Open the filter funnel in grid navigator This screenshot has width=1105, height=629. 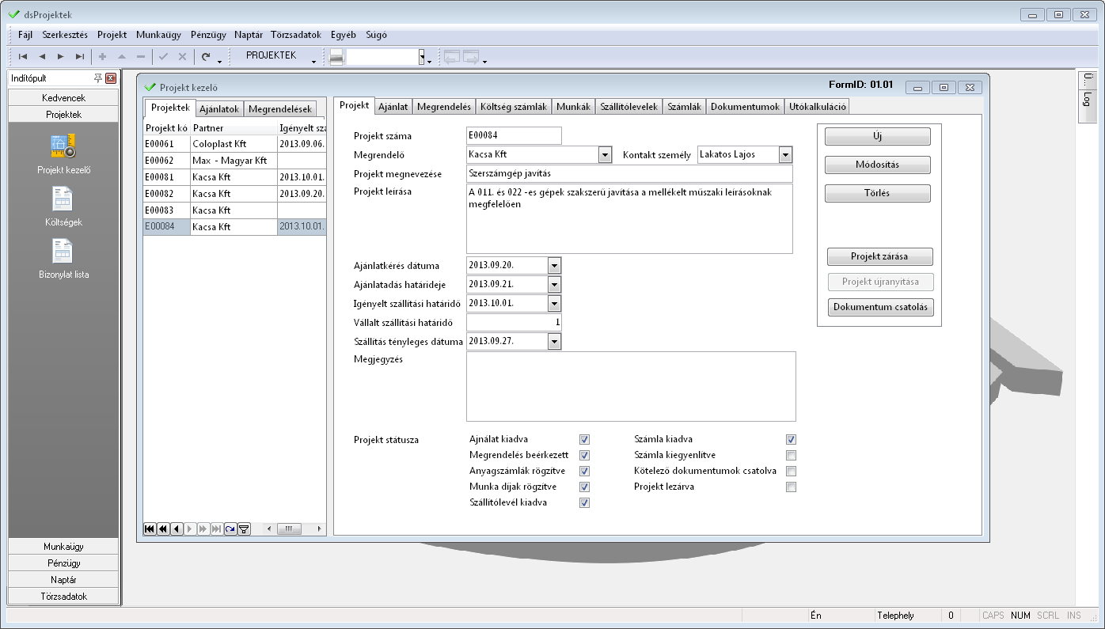click(244, 529)
